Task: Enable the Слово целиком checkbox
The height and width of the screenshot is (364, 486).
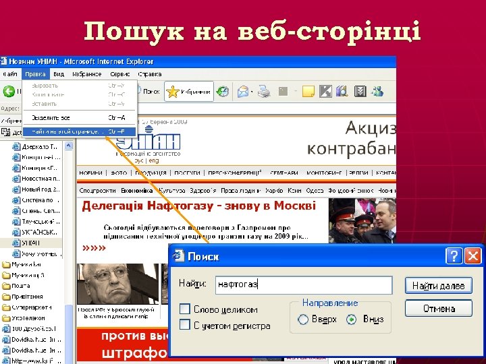Action: [x=185, y=309]
